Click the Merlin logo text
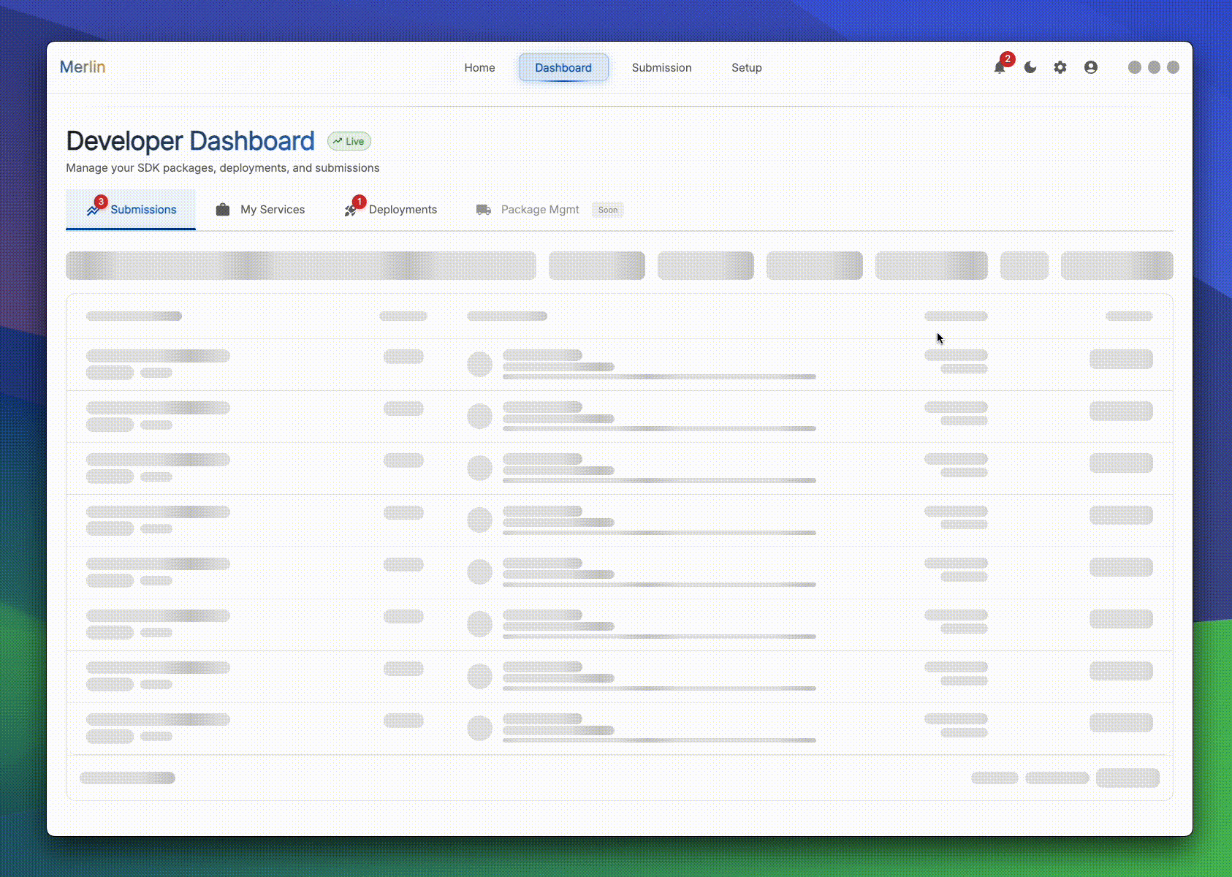Image resolution: width=1232 pixels, height=877 pixels. pos(83,67)
